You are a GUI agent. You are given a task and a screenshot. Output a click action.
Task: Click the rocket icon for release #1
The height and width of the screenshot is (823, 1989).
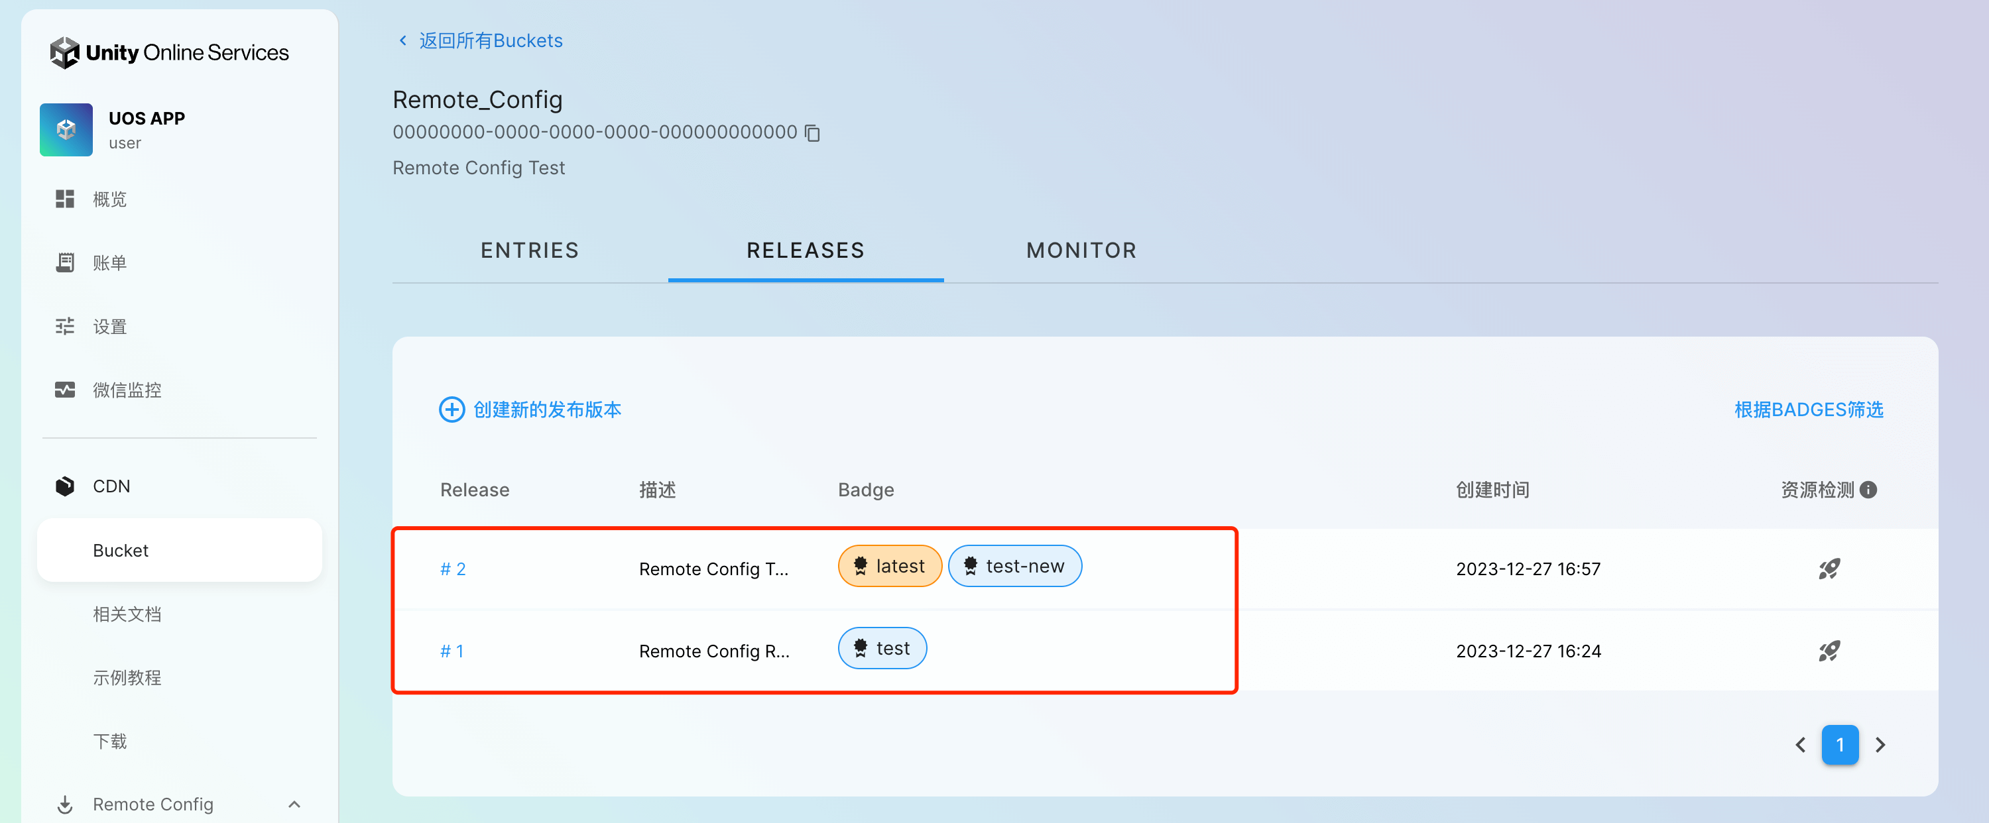click(x=1830, y=651)
